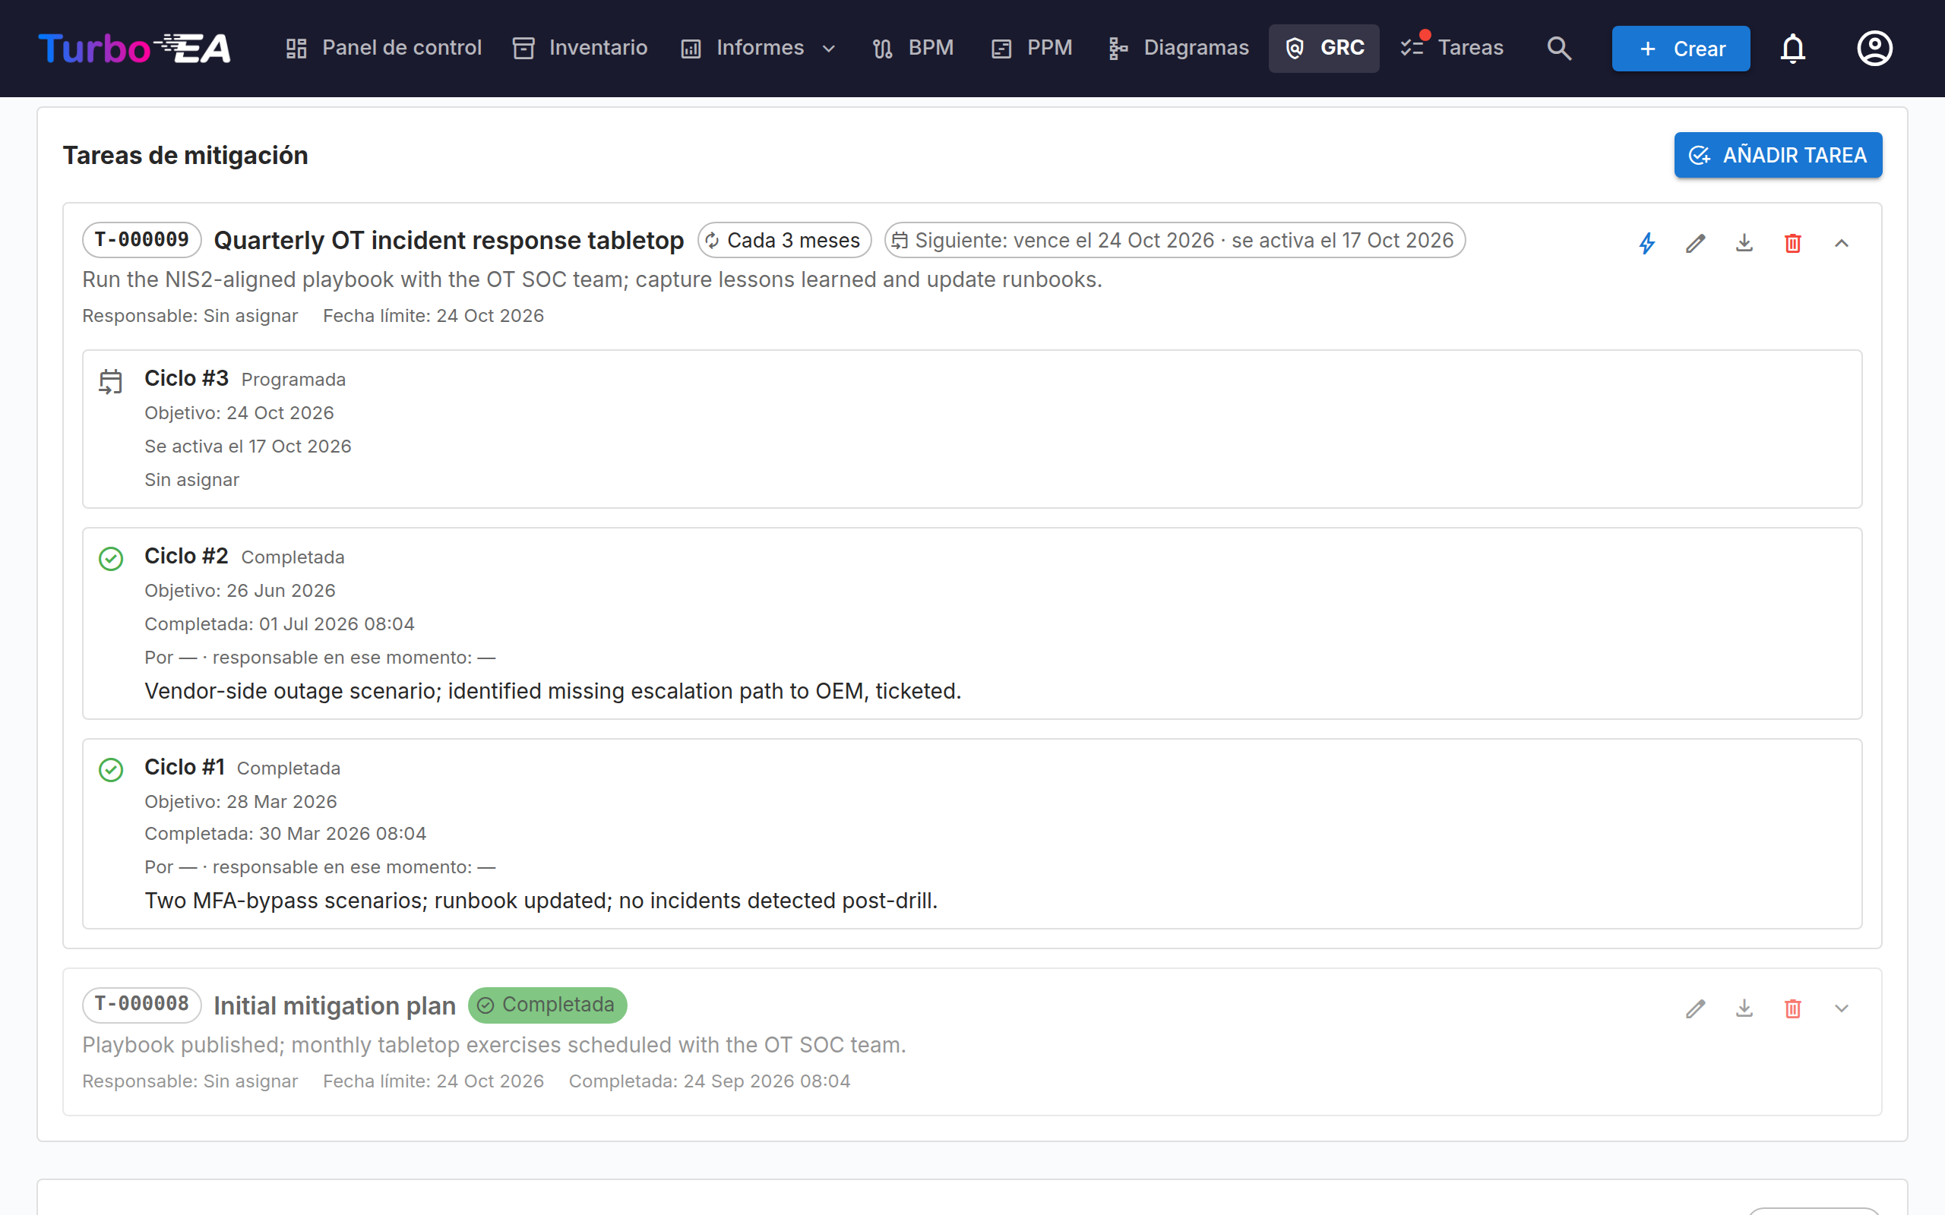This screenshot has width=1945, height=1215.
Task: Delete task T-000009 with trash icon
Action: 1793,243
